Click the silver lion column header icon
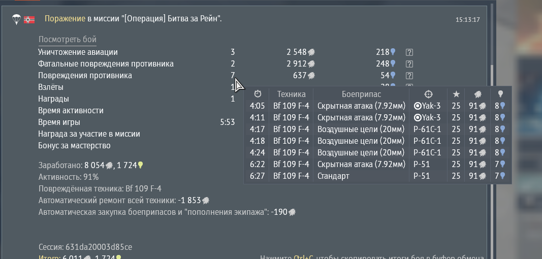This screenshot has height=259, width=542. tap(477, 94)
